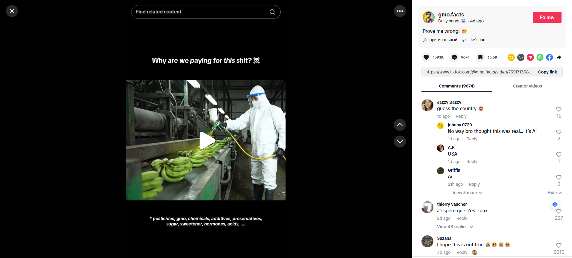The width and height of the screenshot is (572, 258).
Task: Expand View 43 replies
Action: 455,227
